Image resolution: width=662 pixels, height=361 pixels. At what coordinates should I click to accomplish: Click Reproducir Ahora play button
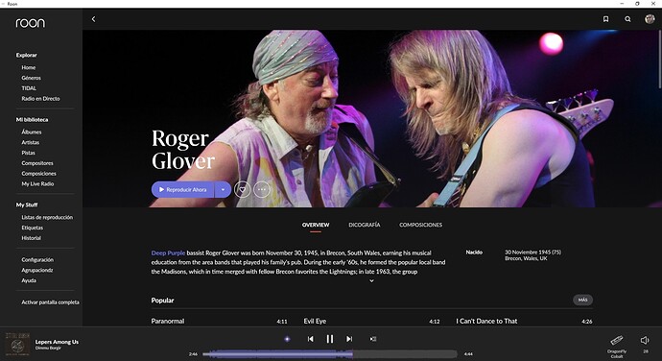(183, 190)
